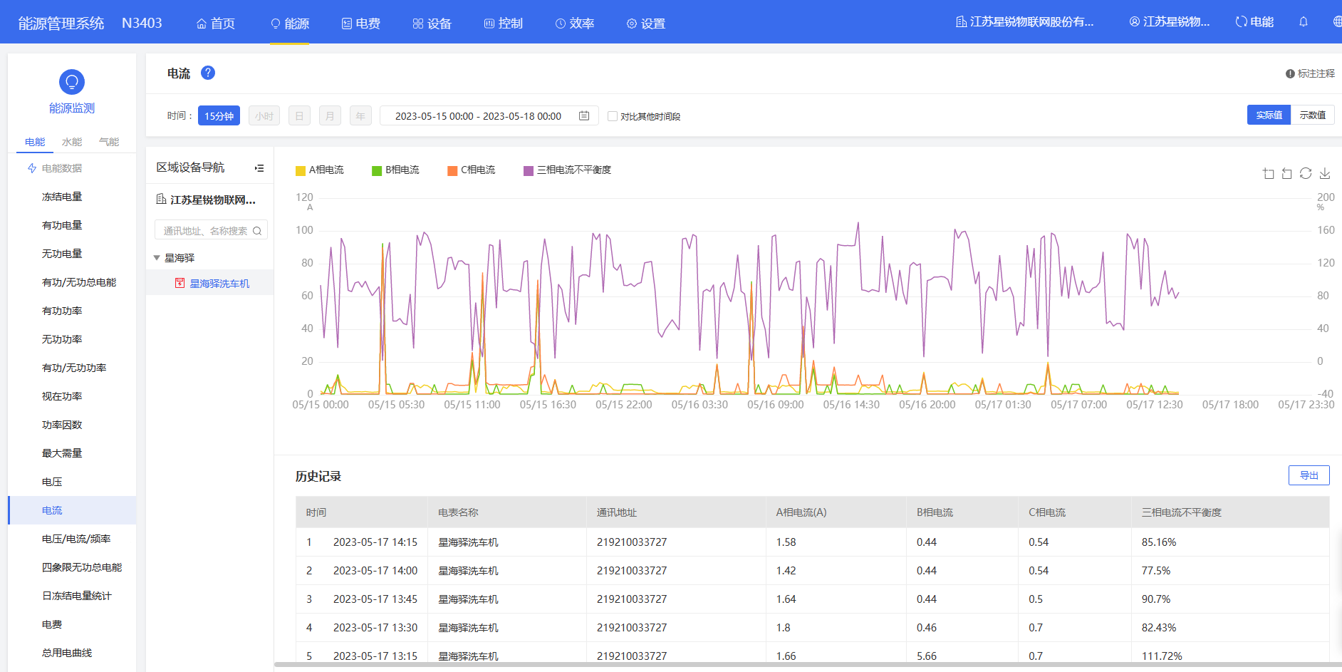
Task: Check the 对比其他时间段 checkbox
Action: pyautogui.click(x=613, y=116)
